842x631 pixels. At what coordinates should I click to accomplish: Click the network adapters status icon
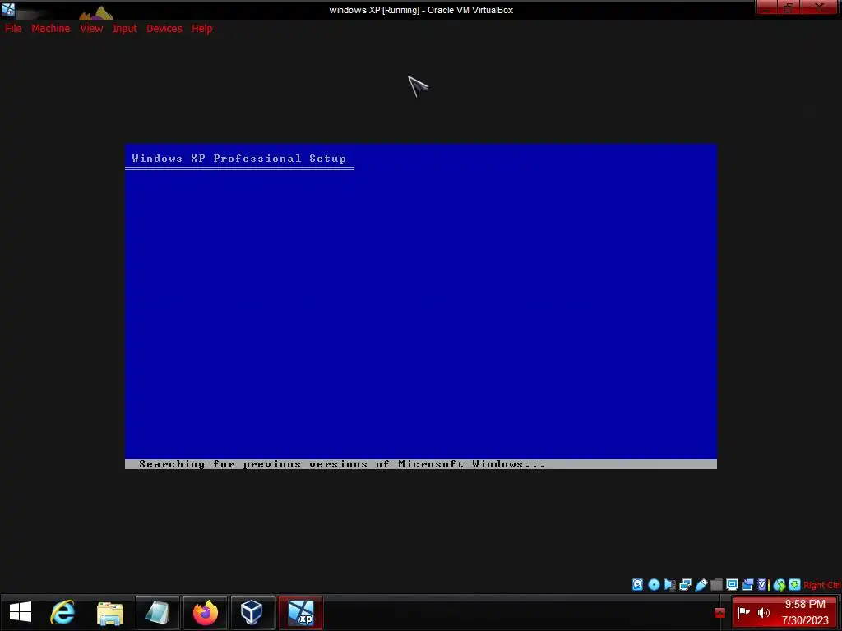685,585
